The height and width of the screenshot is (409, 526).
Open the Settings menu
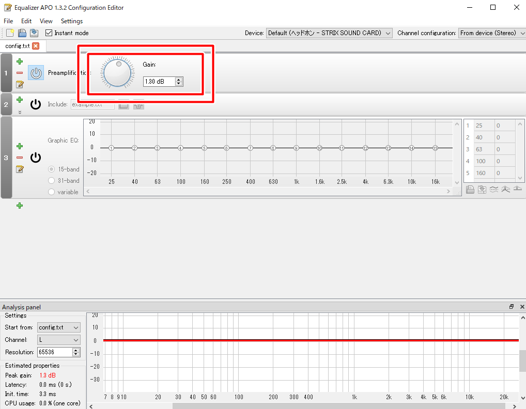(72, 21)
